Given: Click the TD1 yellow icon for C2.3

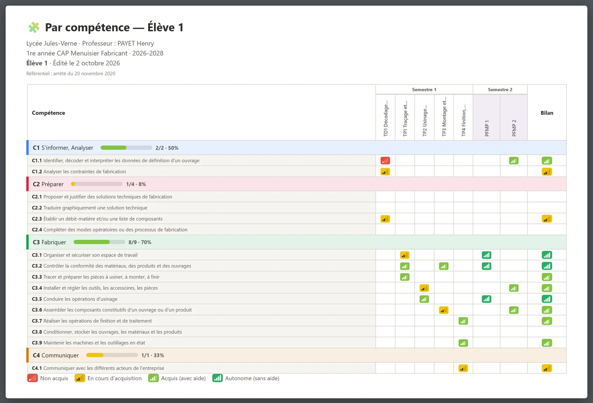Looking at the screenshot, I should click(385, 219).
